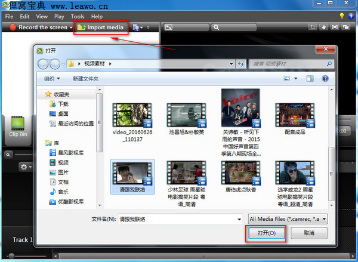The width and height of the screenshot is (358, 262).
Task: Open the Clip Bin panel
Action: (x=18, y=127)
